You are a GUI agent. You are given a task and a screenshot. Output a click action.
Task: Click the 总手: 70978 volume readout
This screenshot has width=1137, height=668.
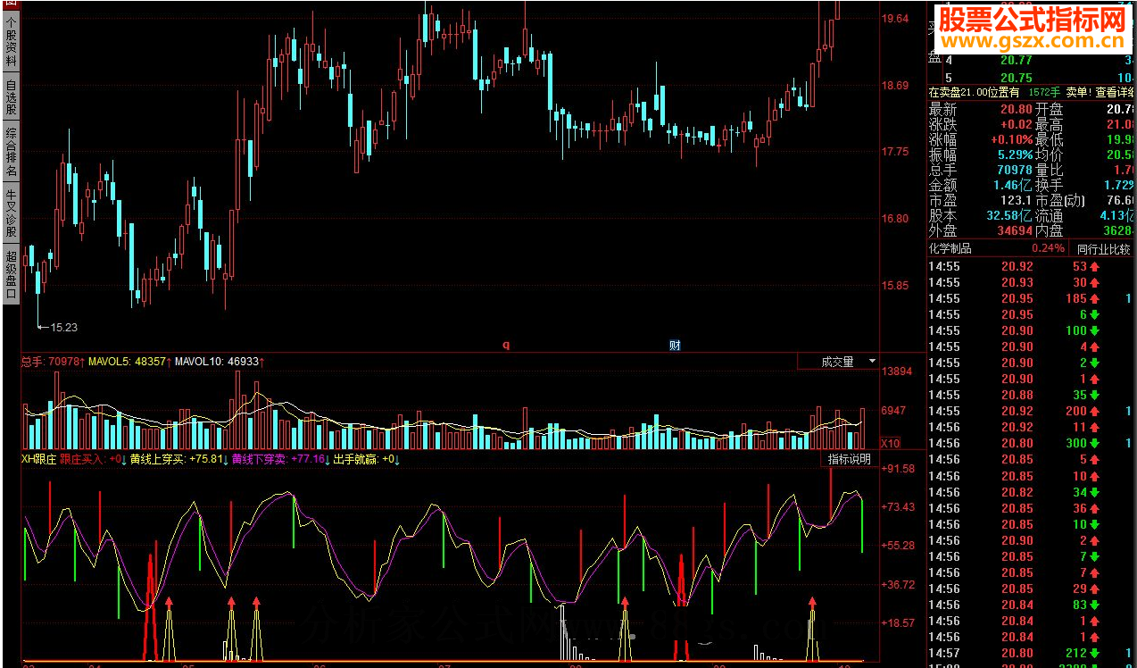[53, 362]
